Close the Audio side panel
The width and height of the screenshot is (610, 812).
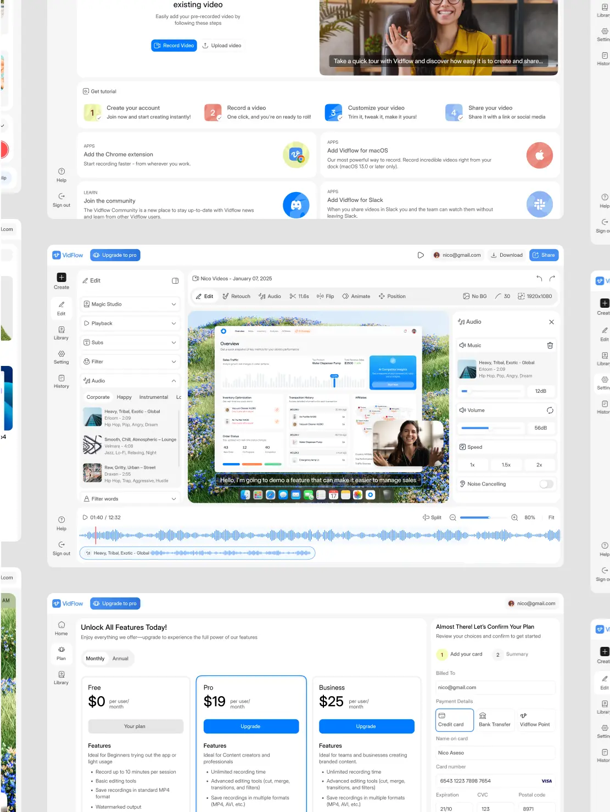(551, 322)
